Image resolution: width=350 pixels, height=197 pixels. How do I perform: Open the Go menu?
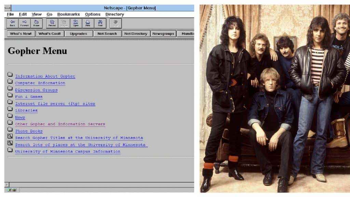[49, 14]
